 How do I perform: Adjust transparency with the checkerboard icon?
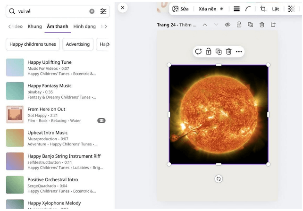pyautogui.click(x=291, y=9)
